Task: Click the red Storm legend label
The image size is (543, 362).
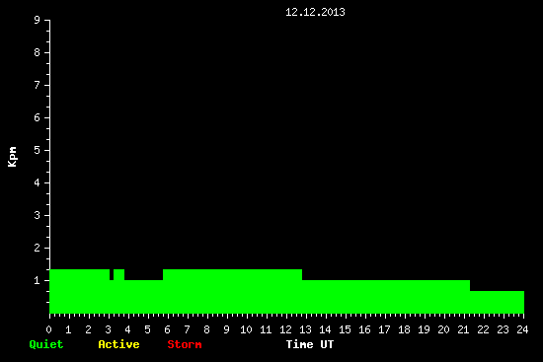Action: point(185,344)
